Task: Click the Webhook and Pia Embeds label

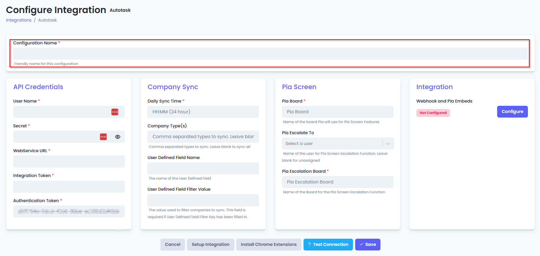Action: click(x=444, y=101)
